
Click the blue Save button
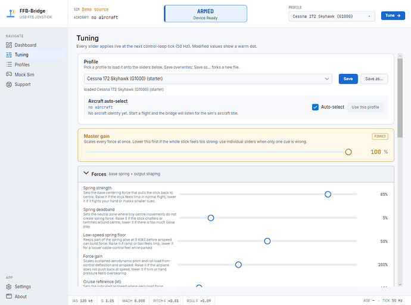(x=348, y=79)
